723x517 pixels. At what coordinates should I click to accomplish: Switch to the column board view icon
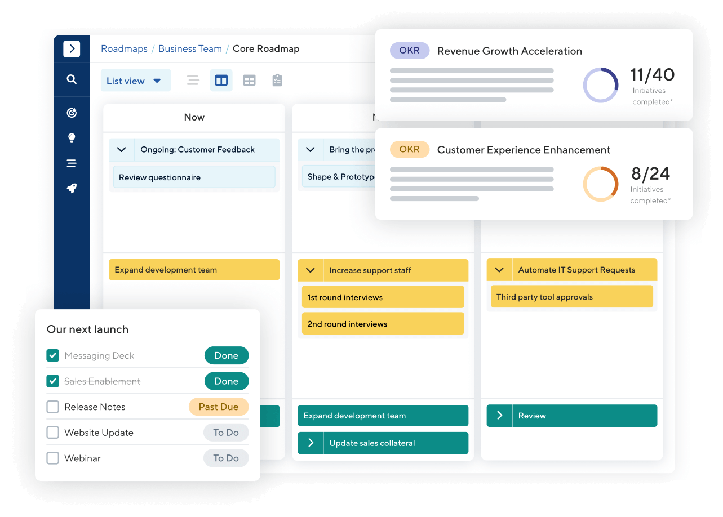(x=221, y=81)
